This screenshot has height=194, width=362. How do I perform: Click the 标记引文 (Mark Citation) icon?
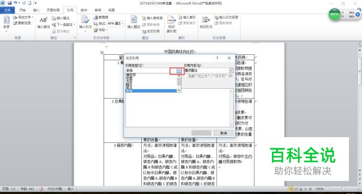pyautogui.click(x=206, y=20)
